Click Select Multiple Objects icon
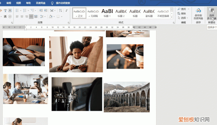Screen dimensions: 217x125 [212, 13]
